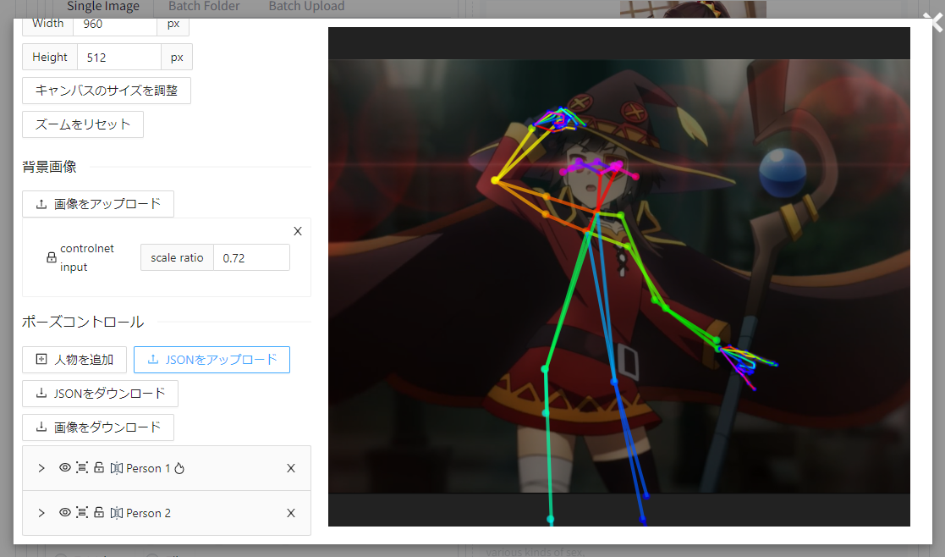This screenshot has height=557, width=945.
Task: Click the Person 1 label text
Action: [x=148, y=468]
